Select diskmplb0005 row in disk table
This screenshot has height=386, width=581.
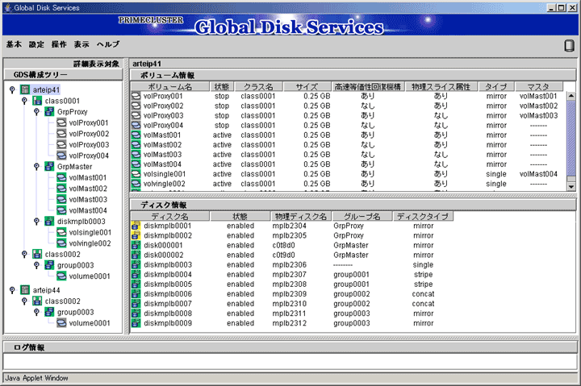pyautogui.click(x=292, y=284)
